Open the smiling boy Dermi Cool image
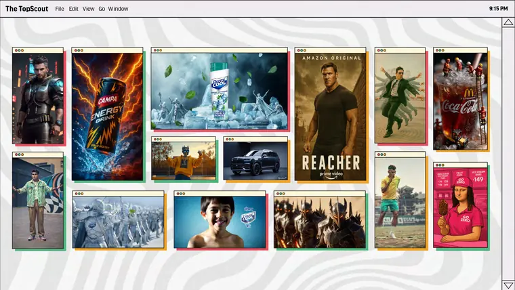The height and width of the screenshot is (290, 515). pos(220,222)
